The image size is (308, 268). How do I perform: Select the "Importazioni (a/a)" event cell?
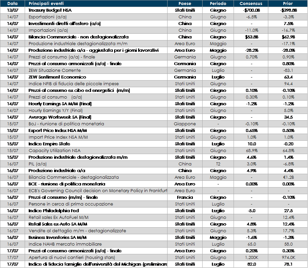tap(48, 30)
